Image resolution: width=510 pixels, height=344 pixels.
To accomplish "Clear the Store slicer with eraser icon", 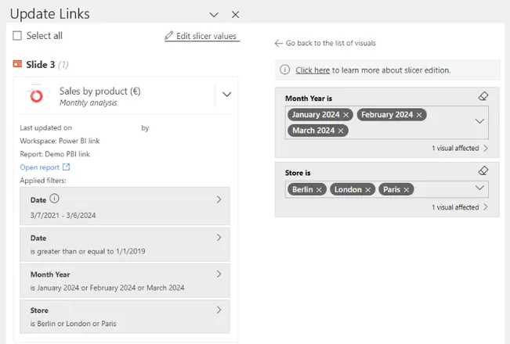I will (x=483, y=170).
